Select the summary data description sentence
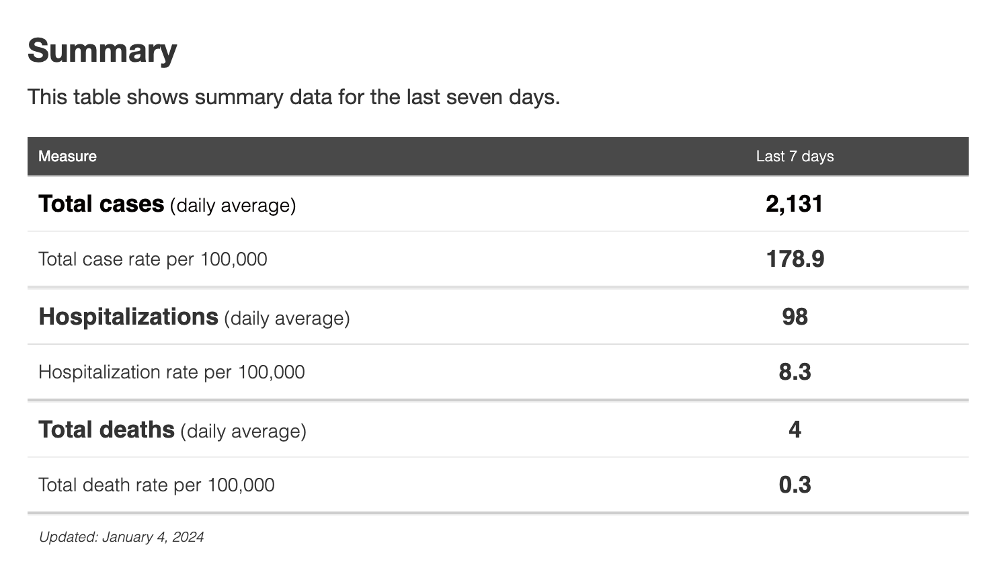The height and width of the screenshot is (574, 1007). coord(293,97)
